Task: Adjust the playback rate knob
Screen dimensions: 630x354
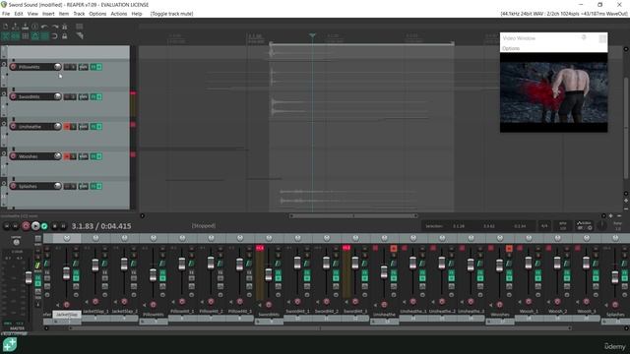Action: click(x=601, y=225)
